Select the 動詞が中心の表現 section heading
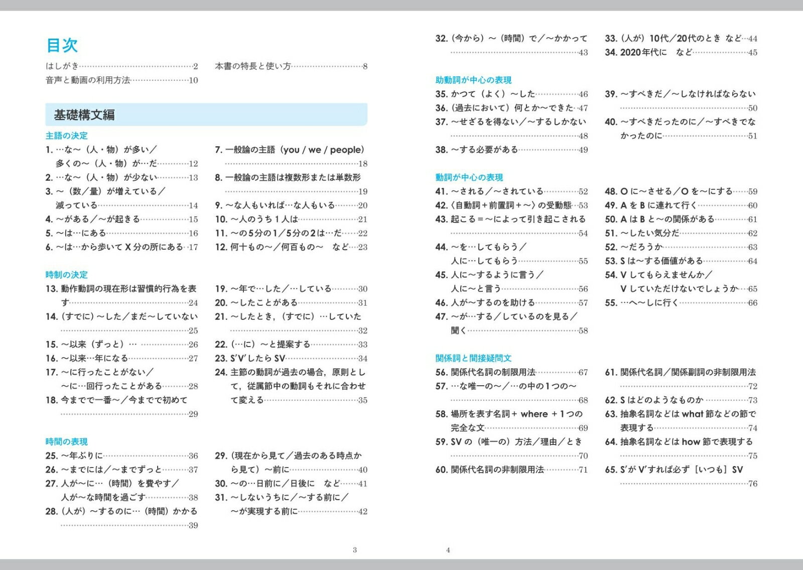Viewport: 803px width, 570px height. 469,177
